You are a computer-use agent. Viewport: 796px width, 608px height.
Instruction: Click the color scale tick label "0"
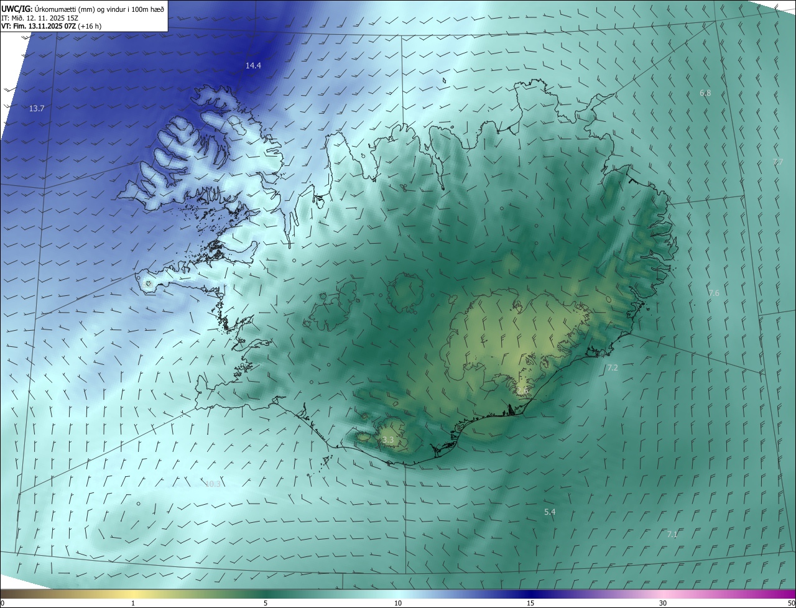coord(2,603)
